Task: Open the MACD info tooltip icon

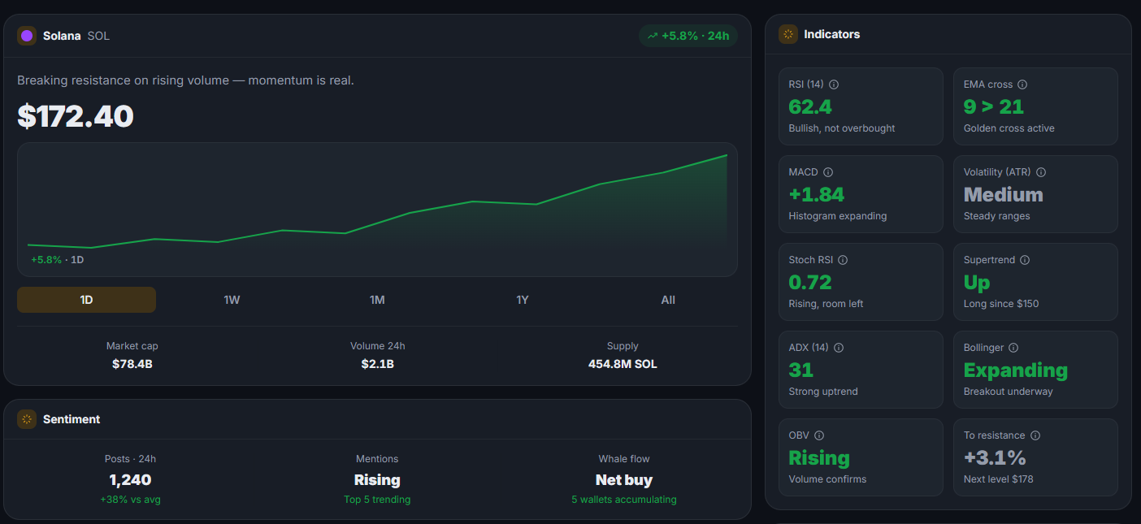Action: coord(828,172)
